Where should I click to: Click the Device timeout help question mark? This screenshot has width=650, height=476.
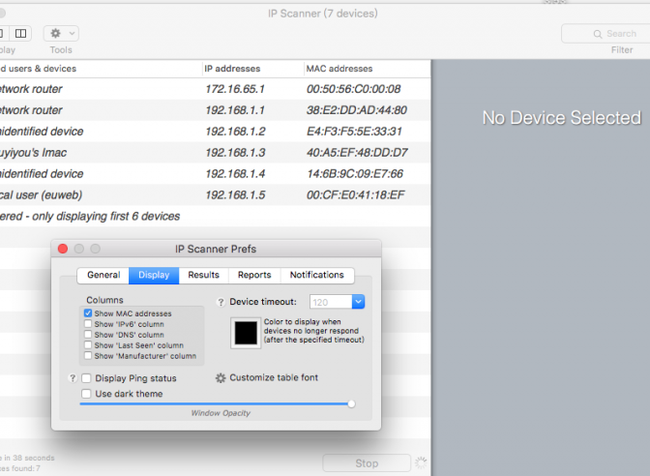point(221,302)
